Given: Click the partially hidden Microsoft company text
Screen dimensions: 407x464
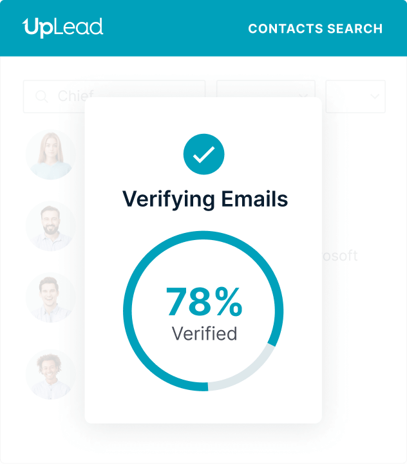Looking at the screenshot, I should (x=339, y=255).
